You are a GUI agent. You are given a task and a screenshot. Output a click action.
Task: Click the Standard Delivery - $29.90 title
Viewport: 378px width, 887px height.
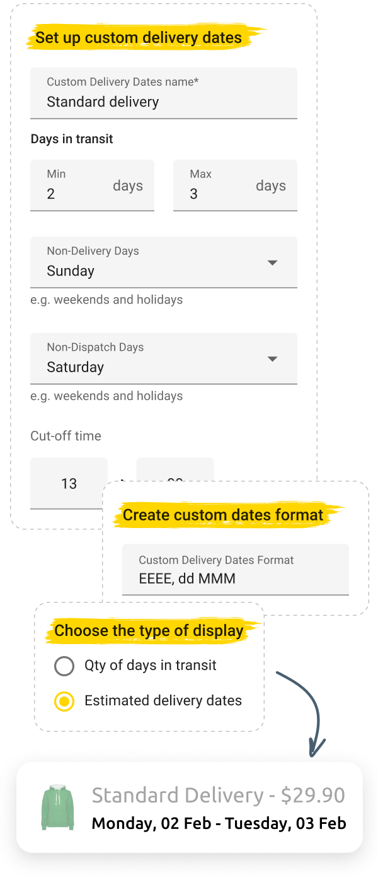click(x=219, y=796)
